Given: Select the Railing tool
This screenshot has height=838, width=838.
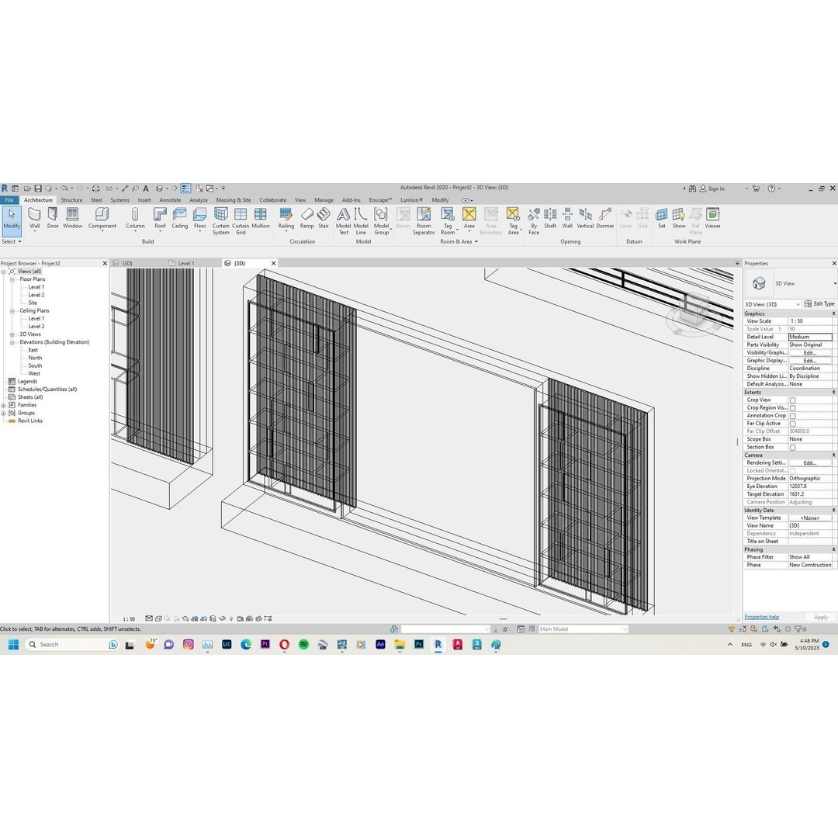Looking at the screenshot, I should (x=286, y=219).
